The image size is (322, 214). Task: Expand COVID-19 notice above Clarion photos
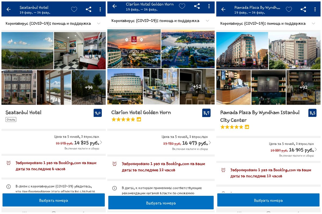(x=161, y=21)
